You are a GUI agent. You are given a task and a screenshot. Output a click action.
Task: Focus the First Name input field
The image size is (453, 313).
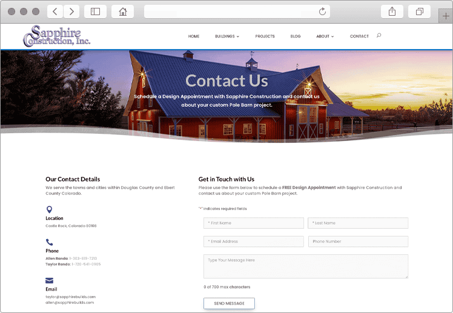pyautogui.click(x=254, y=223)
